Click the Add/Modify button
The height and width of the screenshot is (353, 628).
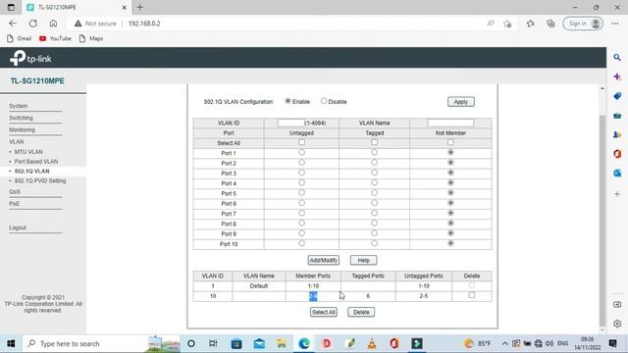pos(323,260)
